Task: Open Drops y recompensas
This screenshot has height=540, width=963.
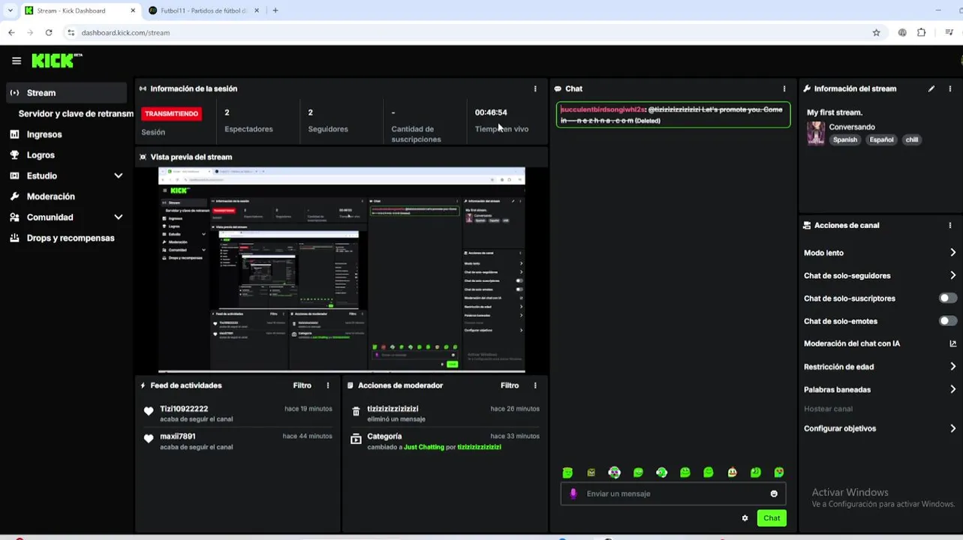Action: click(x=71, y=238)
